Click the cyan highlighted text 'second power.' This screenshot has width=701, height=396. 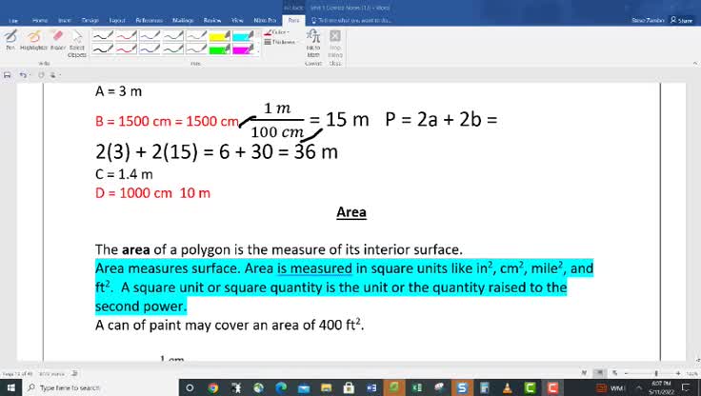(x=141, y=307)
